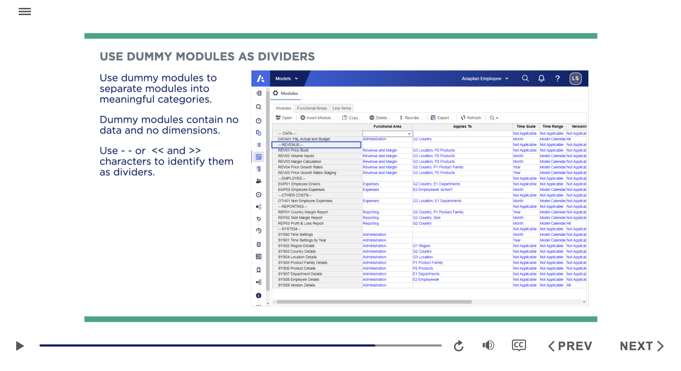Click the Delete toolbar button
Viewport: 681px width, 371px height.
[x=380, y=118]
